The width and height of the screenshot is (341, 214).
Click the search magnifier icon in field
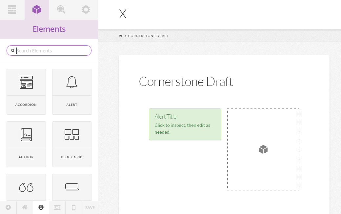13,50
